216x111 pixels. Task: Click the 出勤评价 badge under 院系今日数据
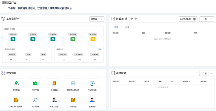click(13, 34)
